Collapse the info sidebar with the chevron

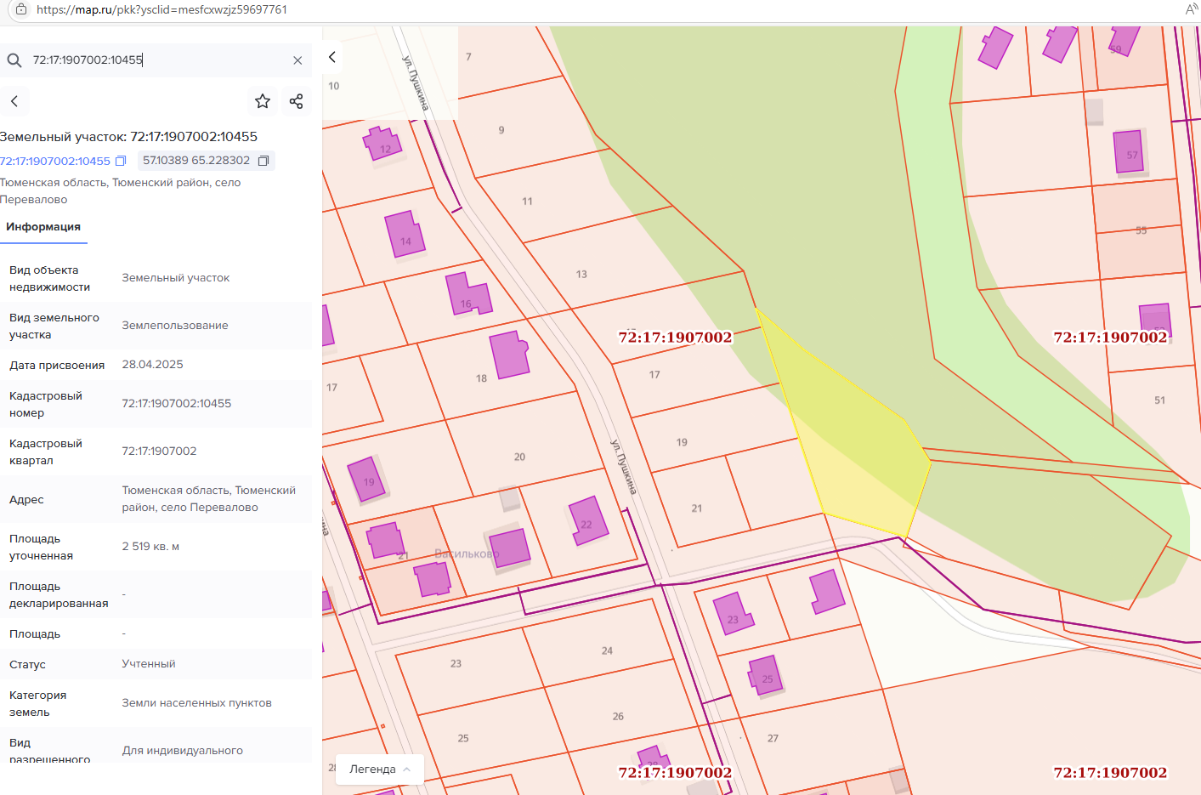pyautogui.click(x=332, y=57)
